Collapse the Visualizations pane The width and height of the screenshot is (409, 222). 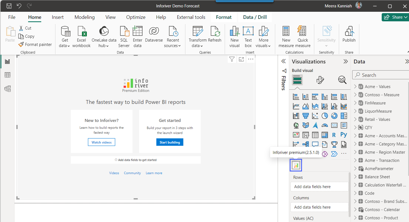pyautogui.click(x=346, y=62)
